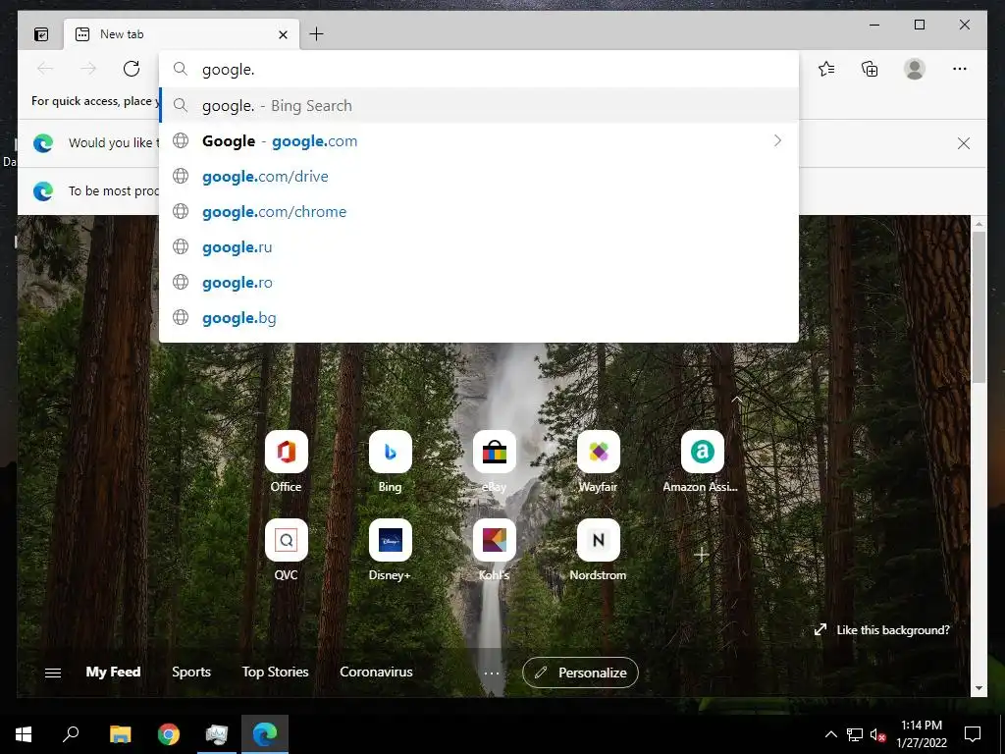This screenshot has width=1005, height=754.
Task: Show hidden system tray icons
Action: tap(830, 734)
